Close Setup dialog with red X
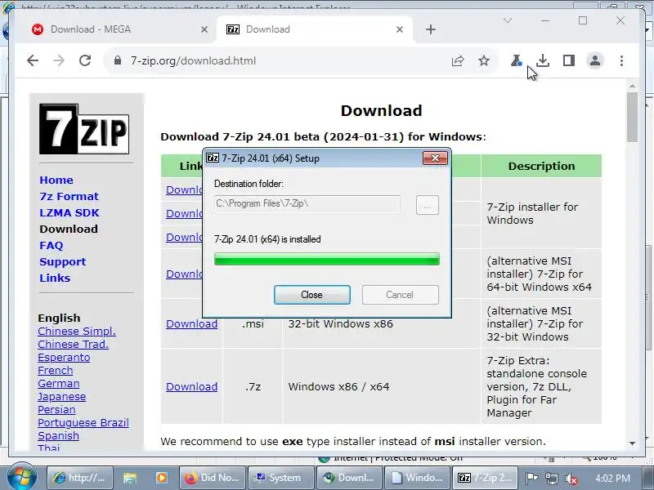 pyautogui.click(x=435, y=158)
